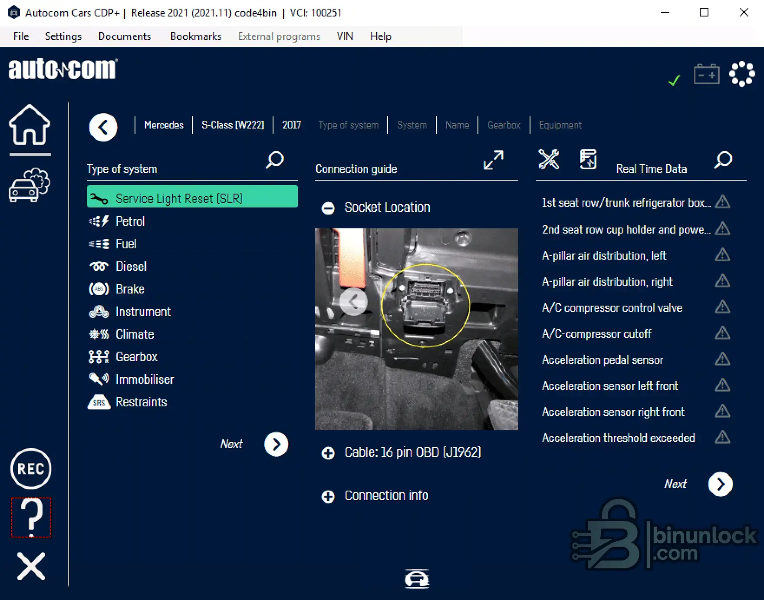Click the X exit icon in sidebar

pyautogui.click(x=31, y=566)
